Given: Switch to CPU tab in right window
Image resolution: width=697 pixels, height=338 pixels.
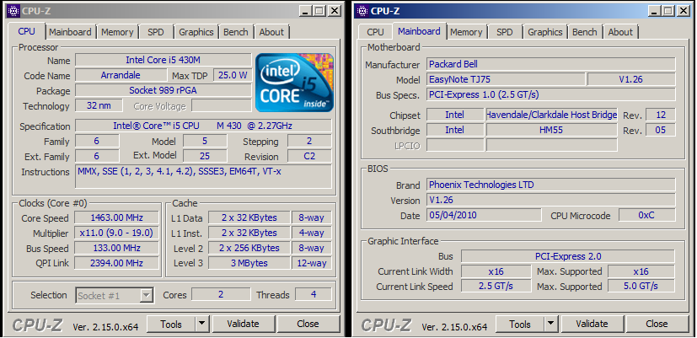Looking at the screenshot, I should pos(375,32).
